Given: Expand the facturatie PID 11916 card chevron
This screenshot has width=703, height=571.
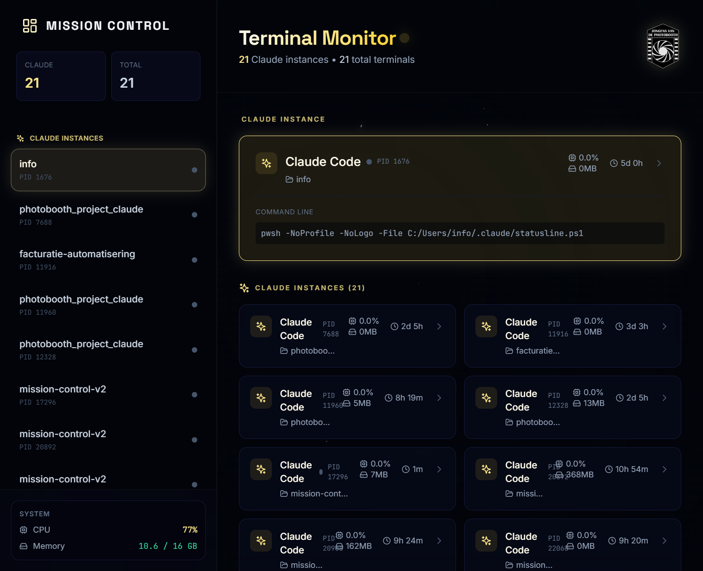Looking at the screenshot, I should 665,326.
